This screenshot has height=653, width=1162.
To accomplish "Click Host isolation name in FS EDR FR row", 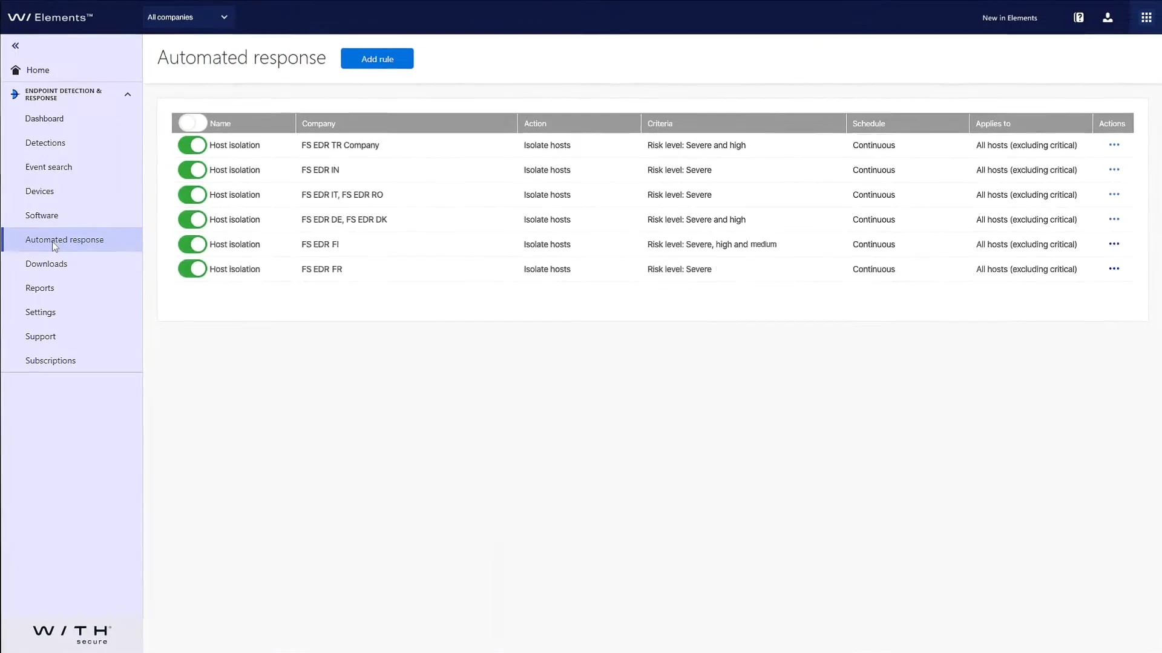I will coord(234,269).
